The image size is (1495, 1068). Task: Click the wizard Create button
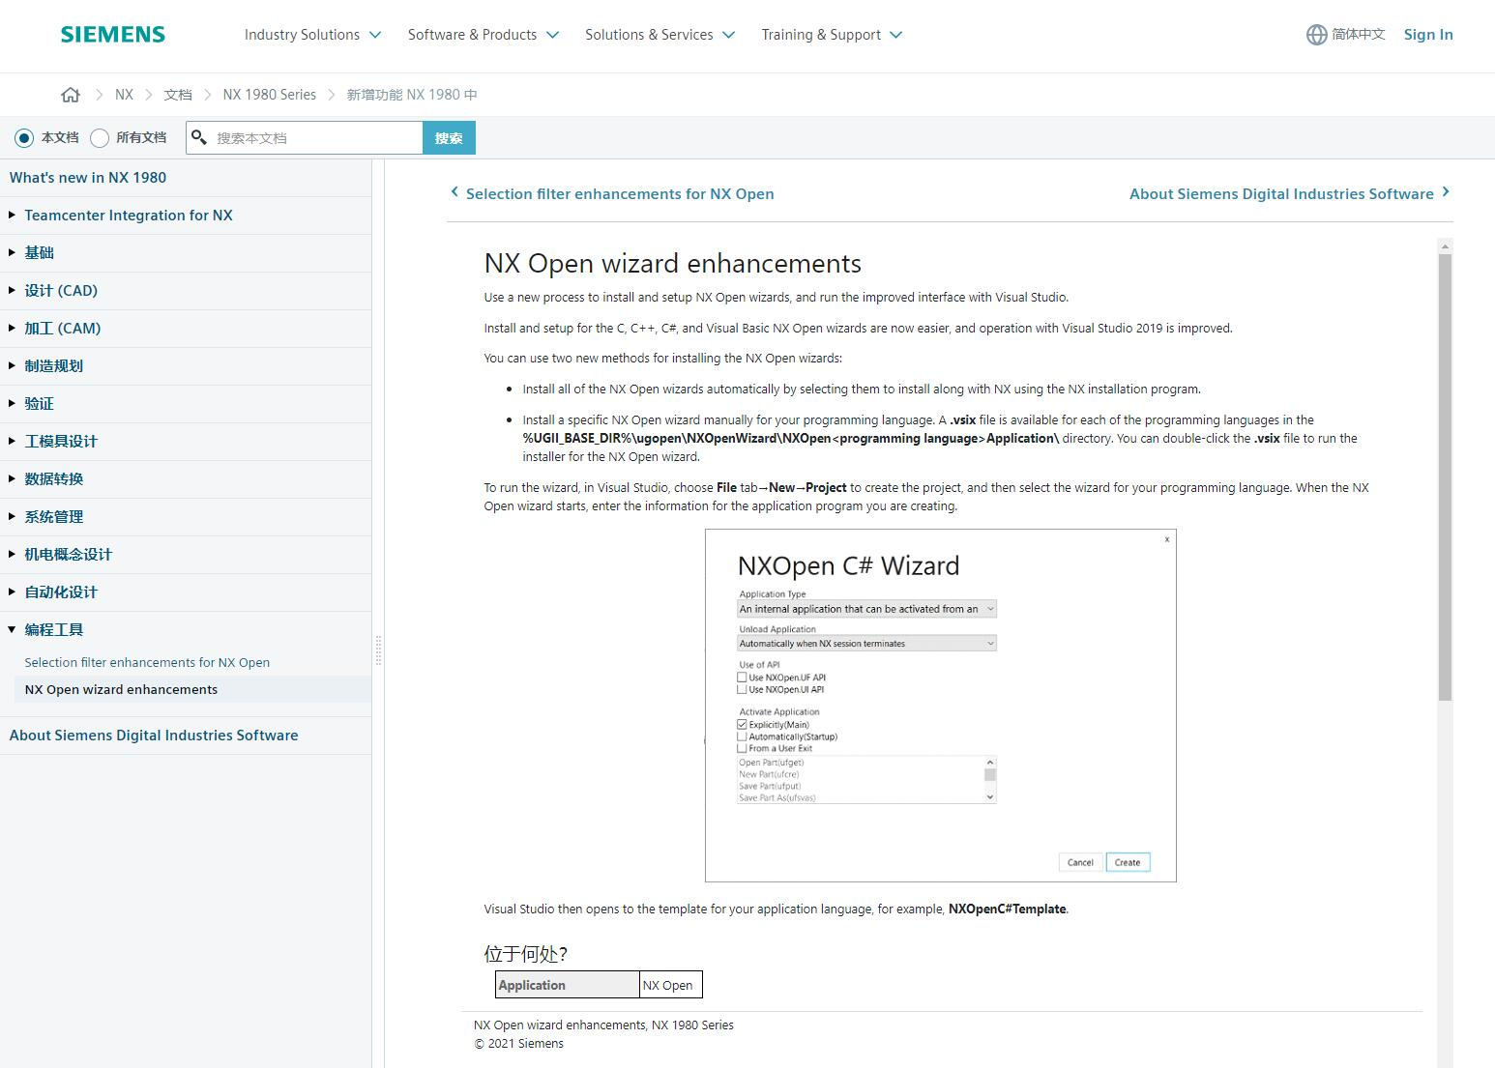pyautogui.click(x=1128, y=862)
